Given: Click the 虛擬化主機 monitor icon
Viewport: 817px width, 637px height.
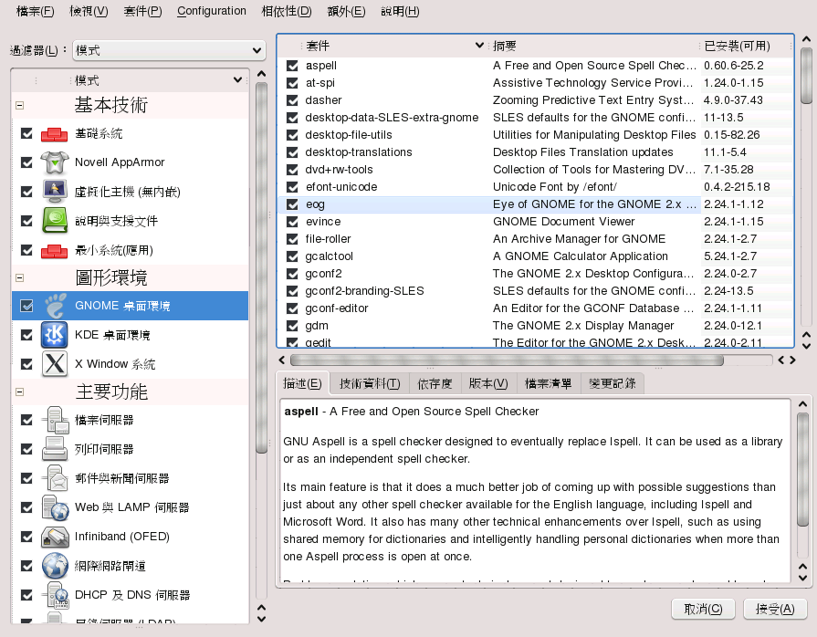Looking at the screenshot, I should tap(54, 192).
